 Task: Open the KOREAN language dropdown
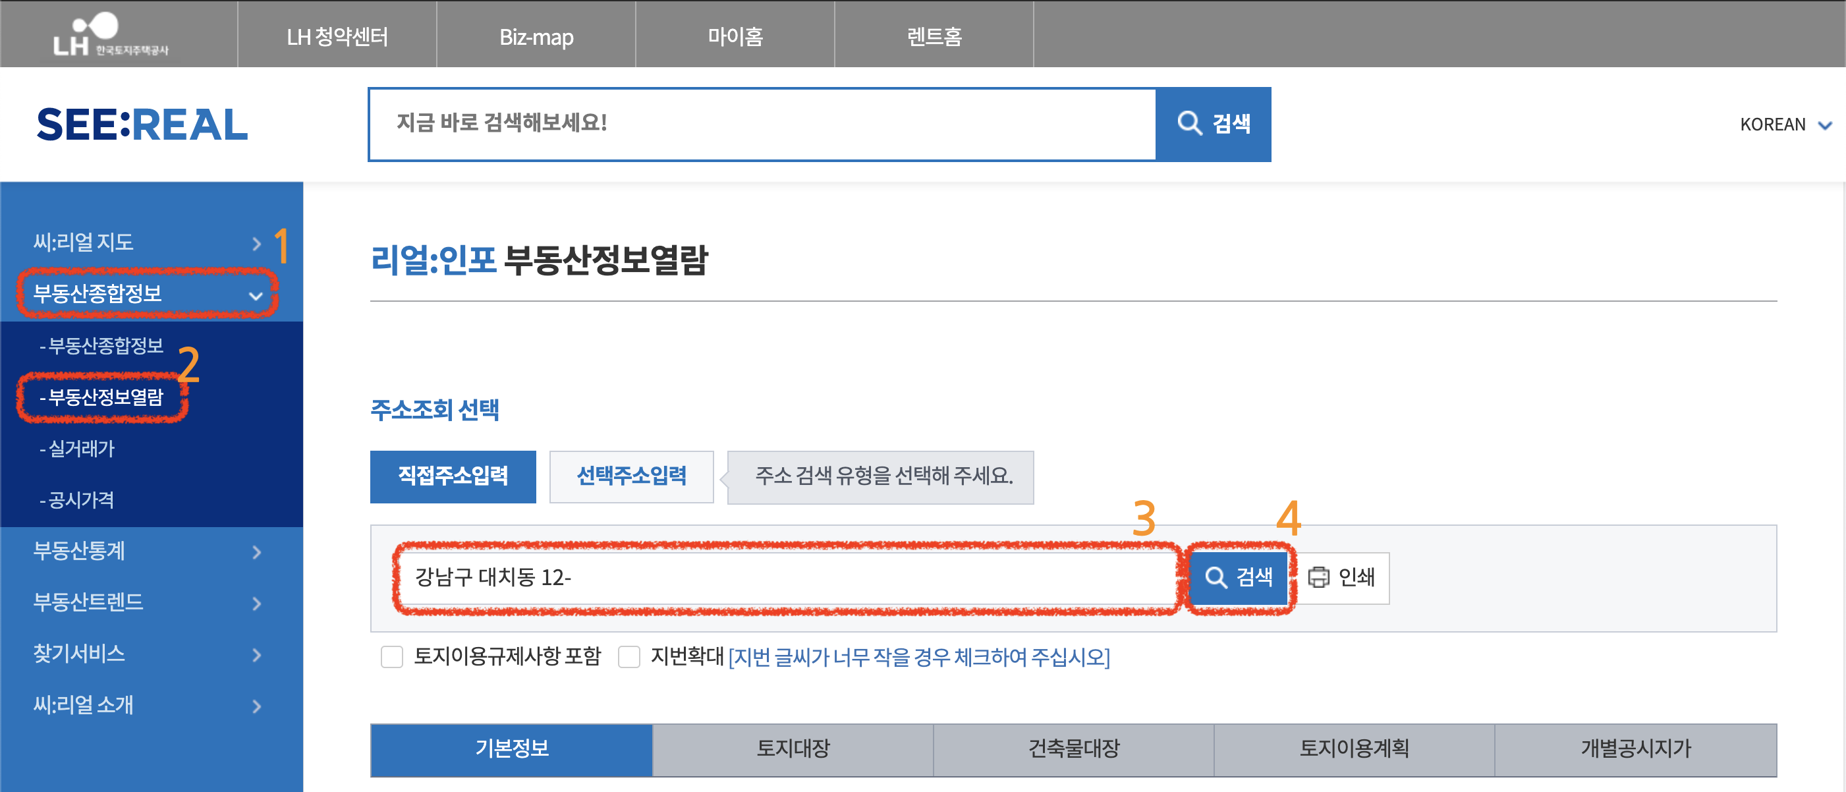coord(1784,125)
